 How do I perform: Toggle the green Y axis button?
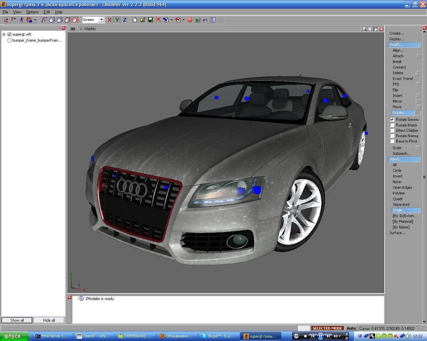[x=117, y=20]
